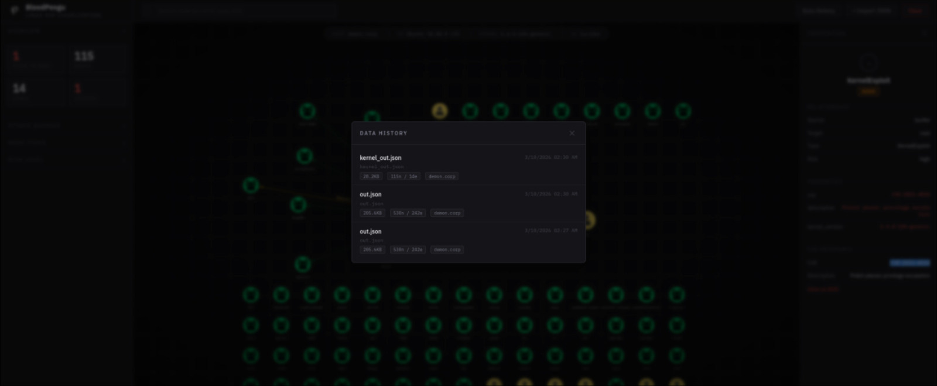Click 530n / 242e tag on the 02:27 entry
Screen dimensions: 937x386
tap(408, 250)
